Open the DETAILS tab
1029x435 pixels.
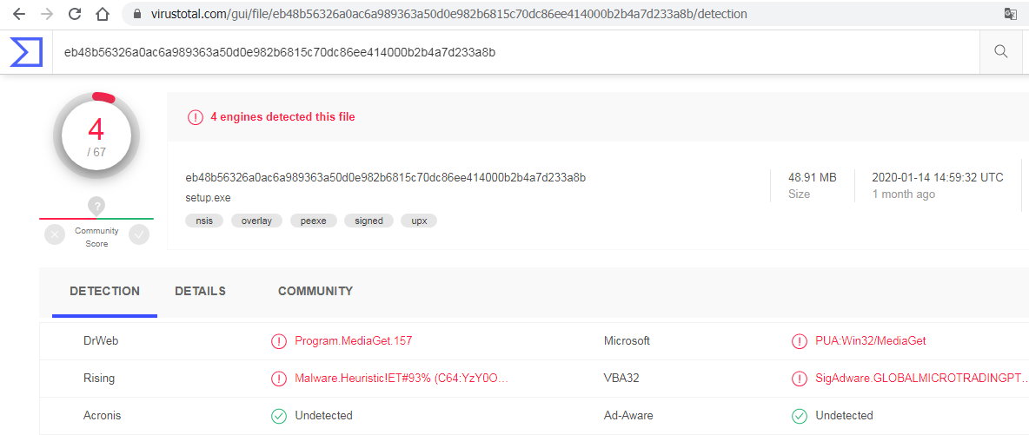[x=200, y=291]
